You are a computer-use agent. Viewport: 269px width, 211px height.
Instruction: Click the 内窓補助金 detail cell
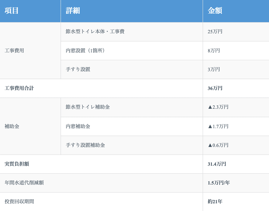[x=78, y=126]
